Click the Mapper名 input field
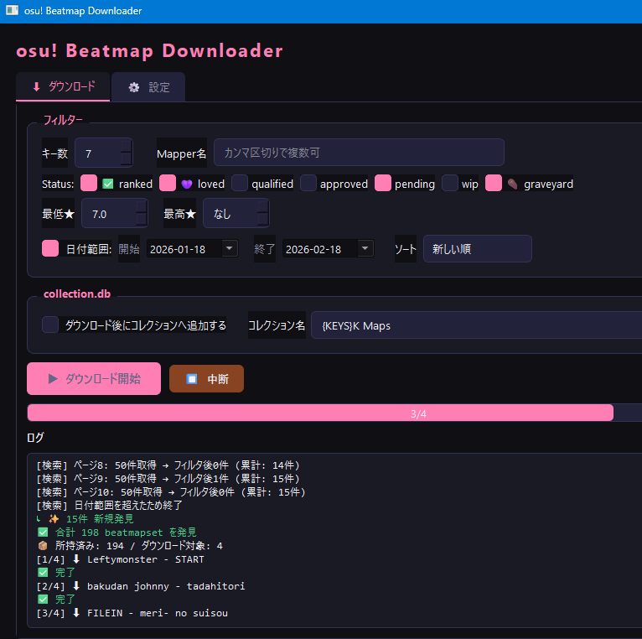This screenshot has width=642, height=639. click(359, 153)
